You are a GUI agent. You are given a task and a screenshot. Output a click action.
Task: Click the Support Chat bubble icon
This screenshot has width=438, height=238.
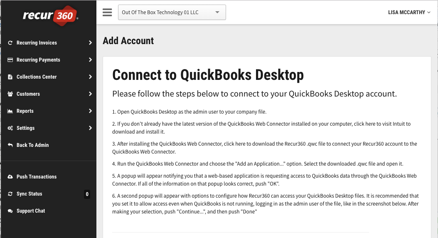(10, 211)
